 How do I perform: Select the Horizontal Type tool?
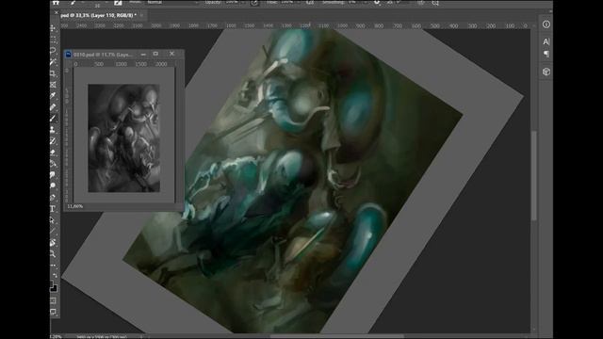coord(53,209)
